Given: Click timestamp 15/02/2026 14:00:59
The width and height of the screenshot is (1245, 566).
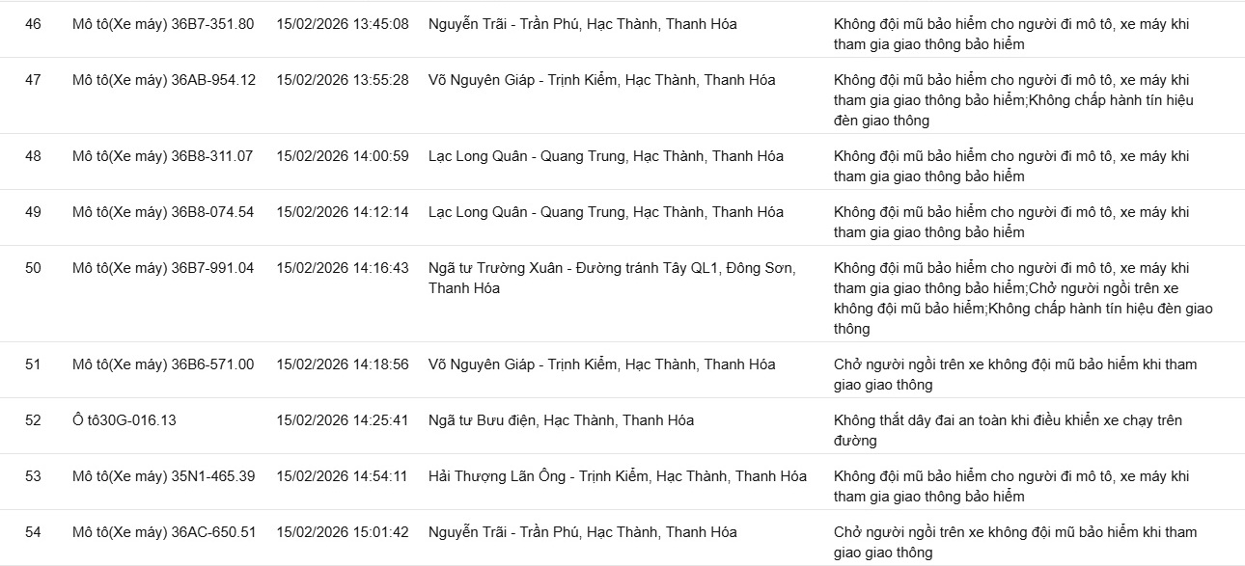Looking at the screenshot, I should [343, 156].
